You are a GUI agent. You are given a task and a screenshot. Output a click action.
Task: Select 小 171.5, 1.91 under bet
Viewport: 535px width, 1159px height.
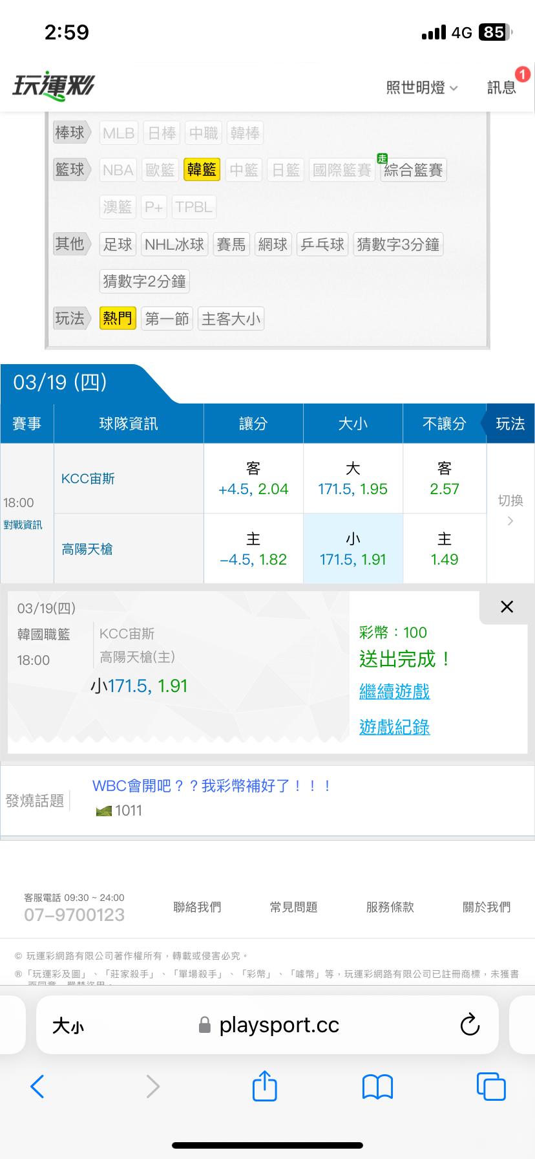pos(353,549)
